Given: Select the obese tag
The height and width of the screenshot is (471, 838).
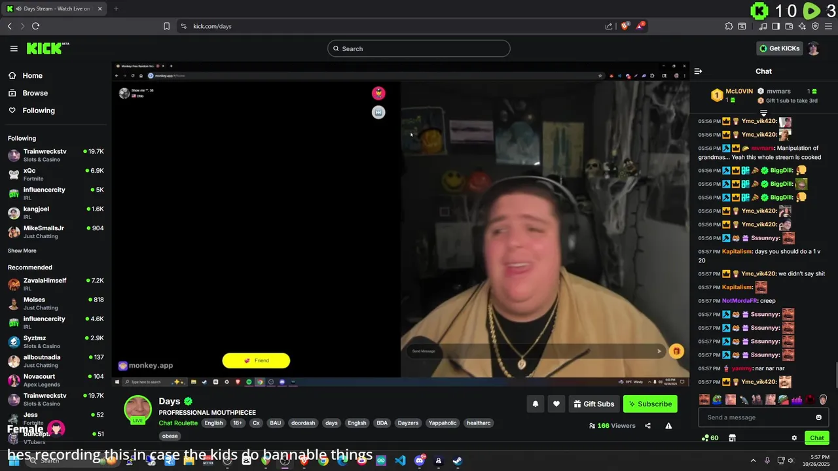Looking at the screenshot, I should (x=170, y=436).
